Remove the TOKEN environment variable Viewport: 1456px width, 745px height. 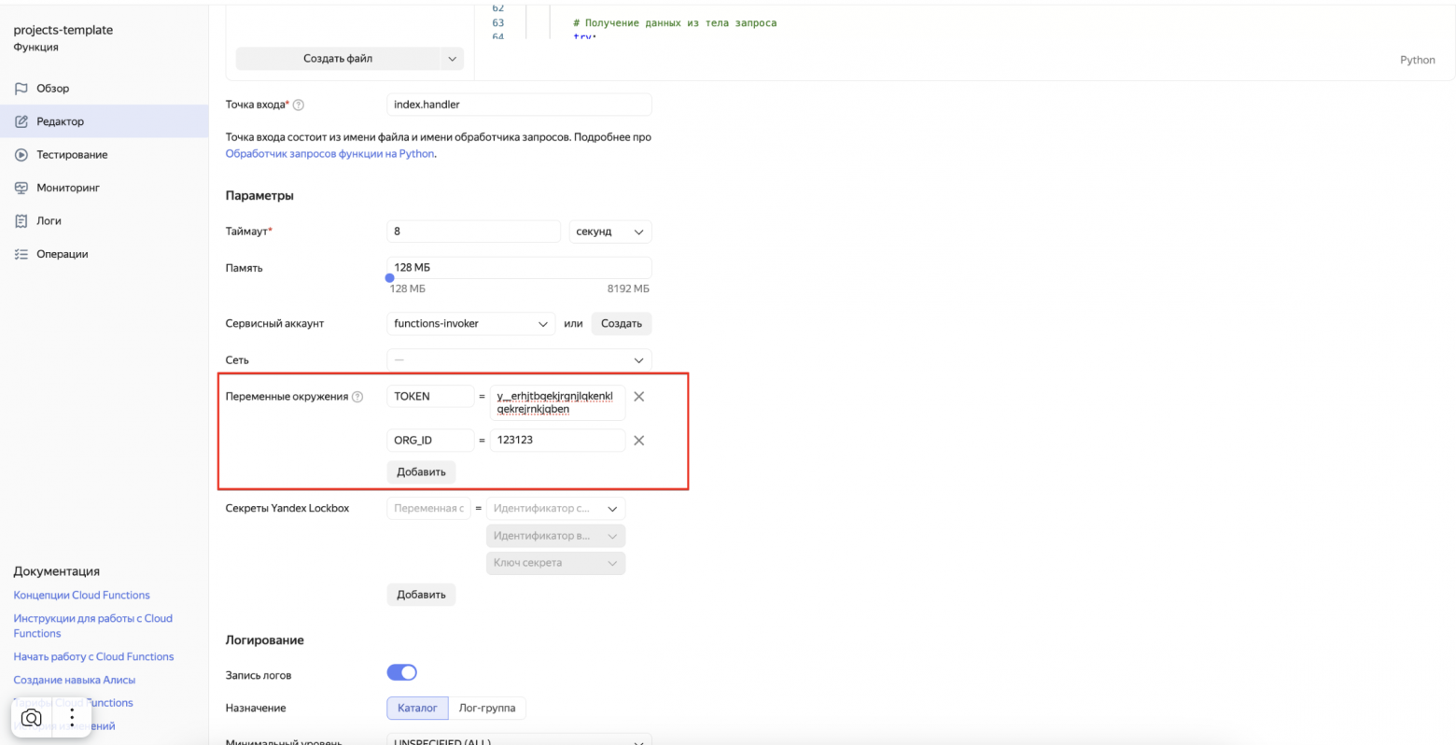click(639, 397)
